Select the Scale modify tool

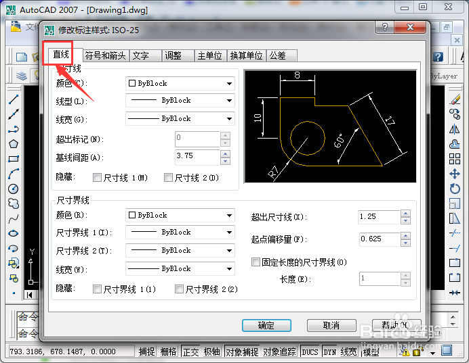point(455,203)
